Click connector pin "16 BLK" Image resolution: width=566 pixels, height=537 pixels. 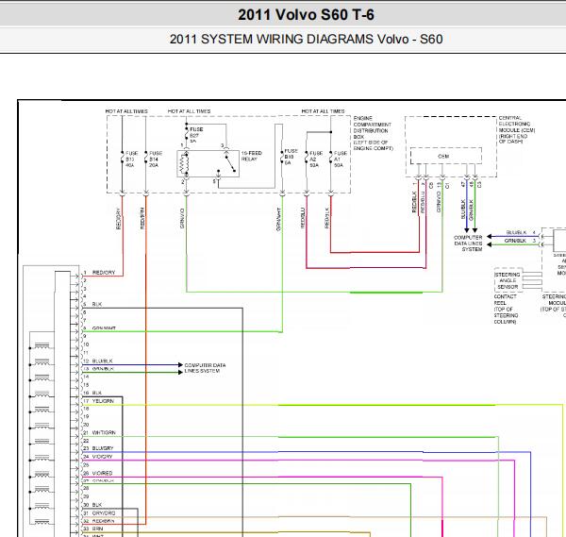point(92,393)
